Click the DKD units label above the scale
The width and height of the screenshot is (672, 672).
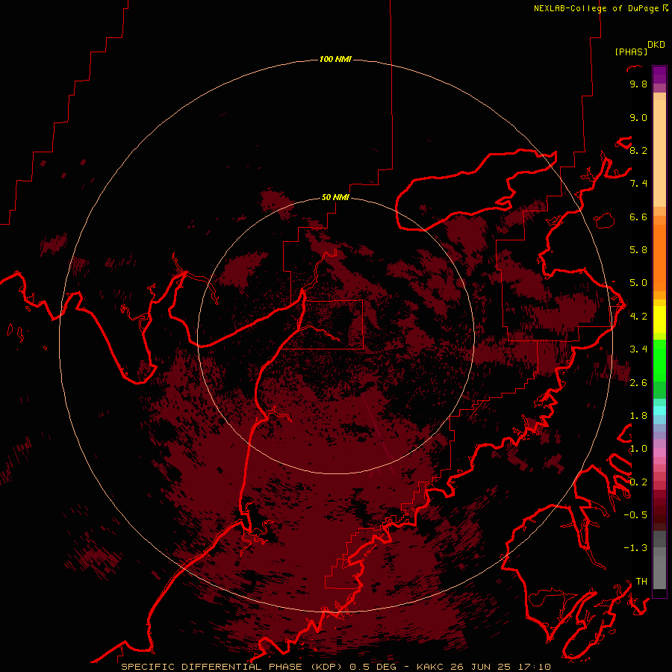(x=656, y=45)
